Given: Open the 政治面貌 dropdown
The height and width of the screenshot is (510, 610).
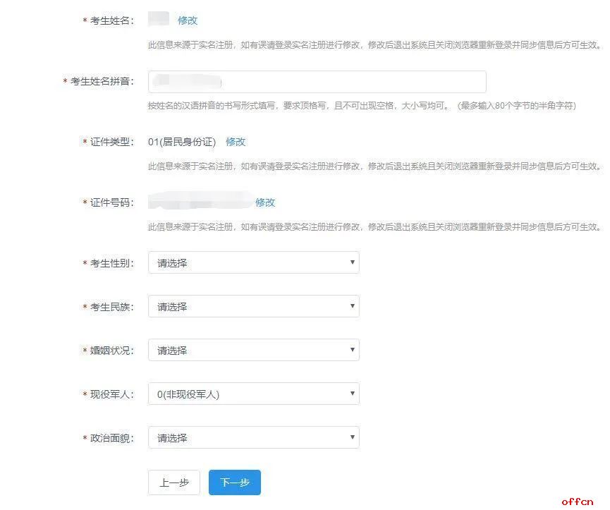Looking at the screenshot, I should [253, 438].
